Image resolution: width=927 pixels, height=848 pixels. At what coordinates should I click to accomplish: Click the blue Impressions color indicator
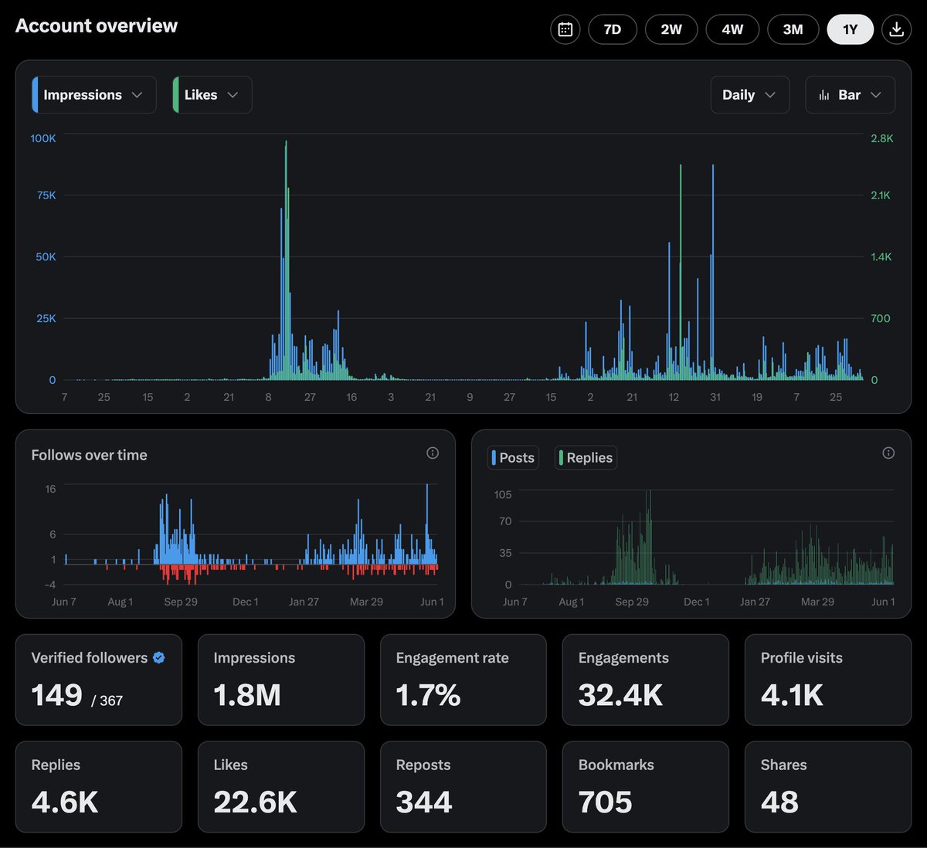(35, 95)
